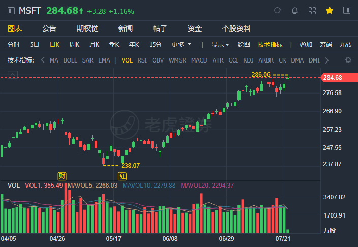
Task: Click the 284.68 current price tag
Action: tap(339, 78)
